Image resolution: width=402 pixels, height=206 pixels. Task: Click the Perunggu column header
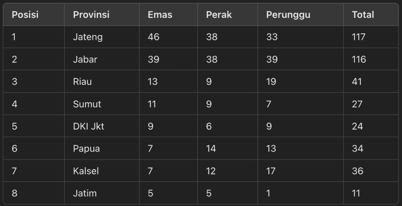[x=288, y=15]
